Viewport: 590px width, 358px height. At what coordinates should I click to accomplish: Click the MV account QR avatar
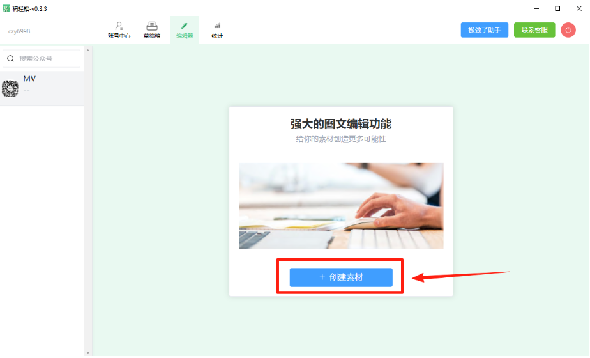click(10, 89)
